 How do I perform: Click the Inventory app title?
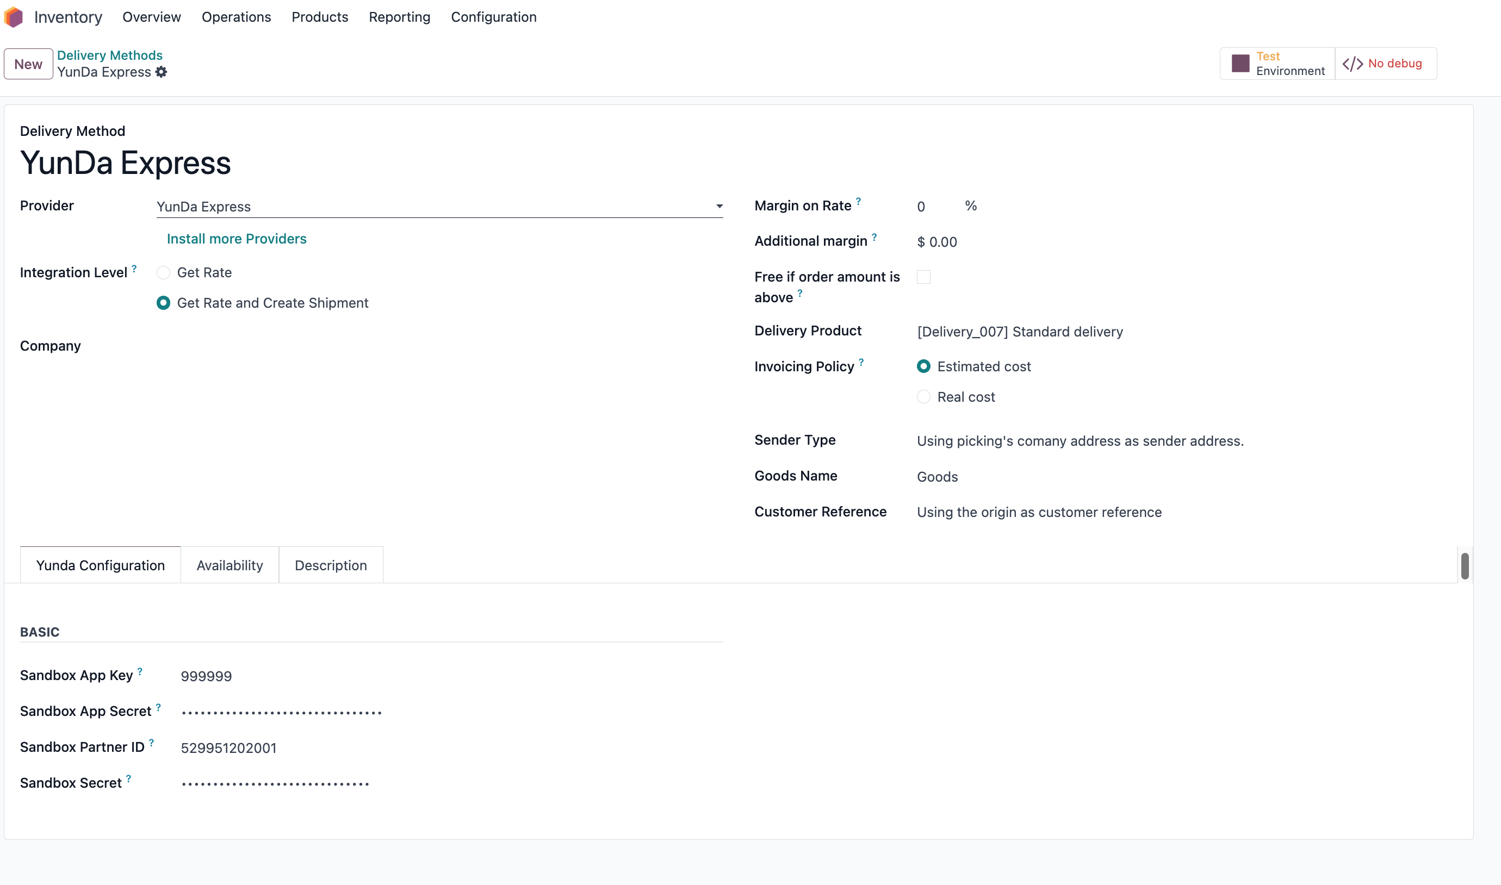pos(68,17)
